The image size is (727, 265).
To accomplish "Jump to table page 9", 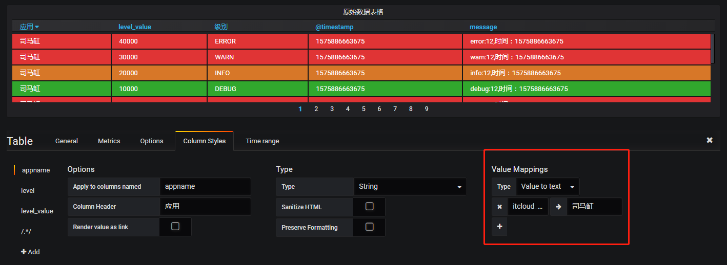I will coord(427,108).
